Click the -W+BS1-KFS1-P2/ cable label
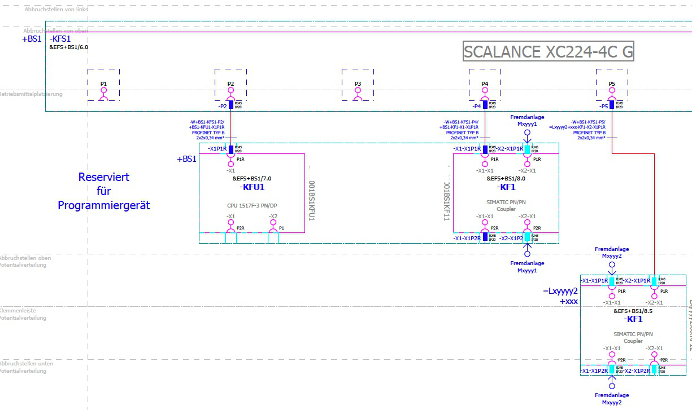This screenshot has width=692, height=410. (207, 122)
